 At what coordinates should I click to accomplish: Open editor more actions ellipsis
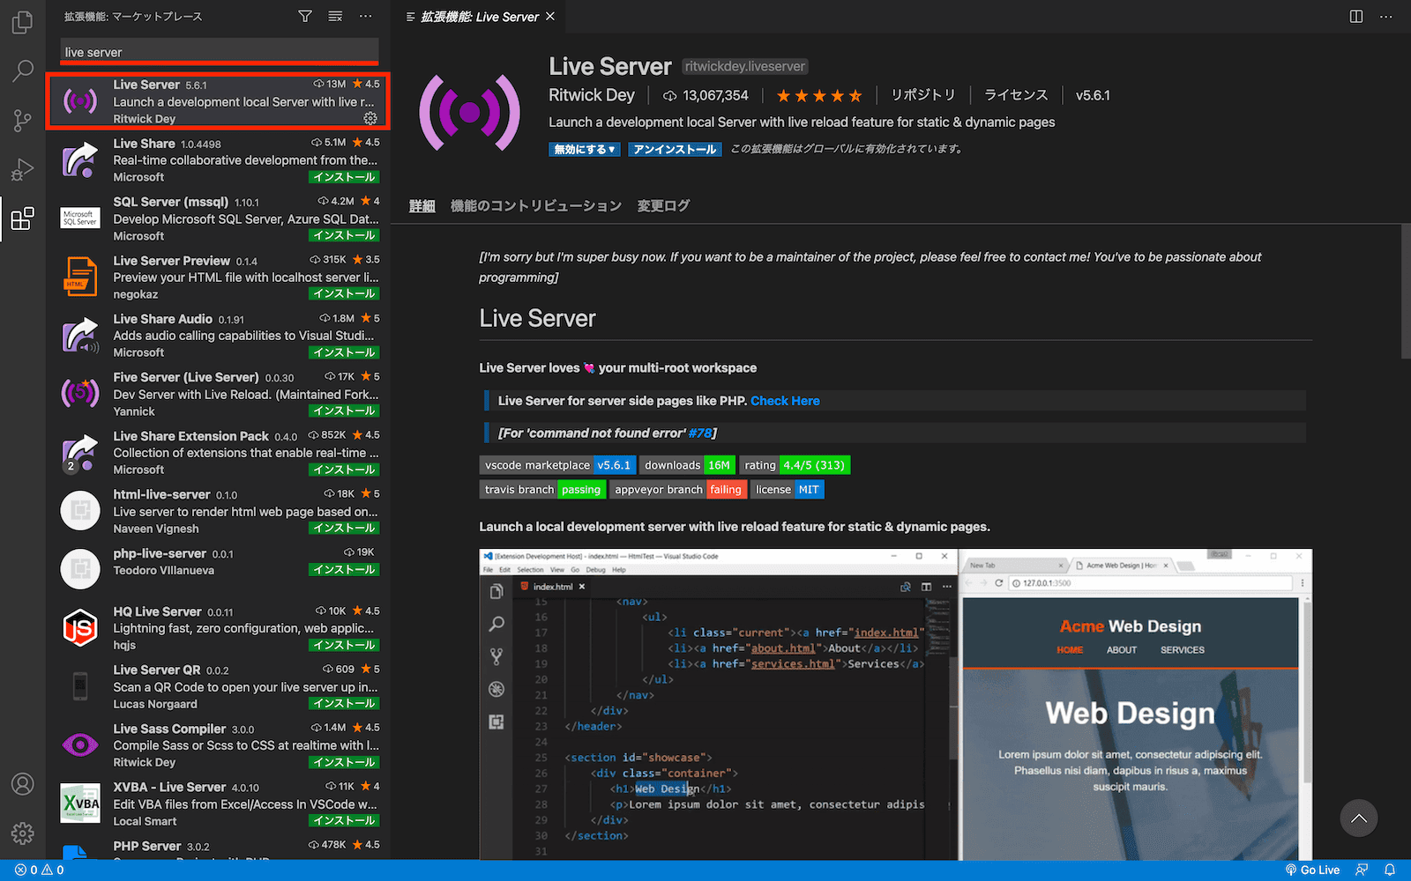click(x=1386, y=16)
